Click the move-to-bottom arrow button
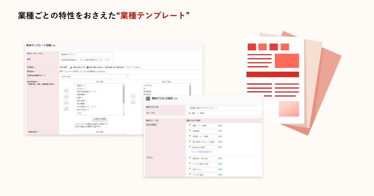 coord(66,108)
